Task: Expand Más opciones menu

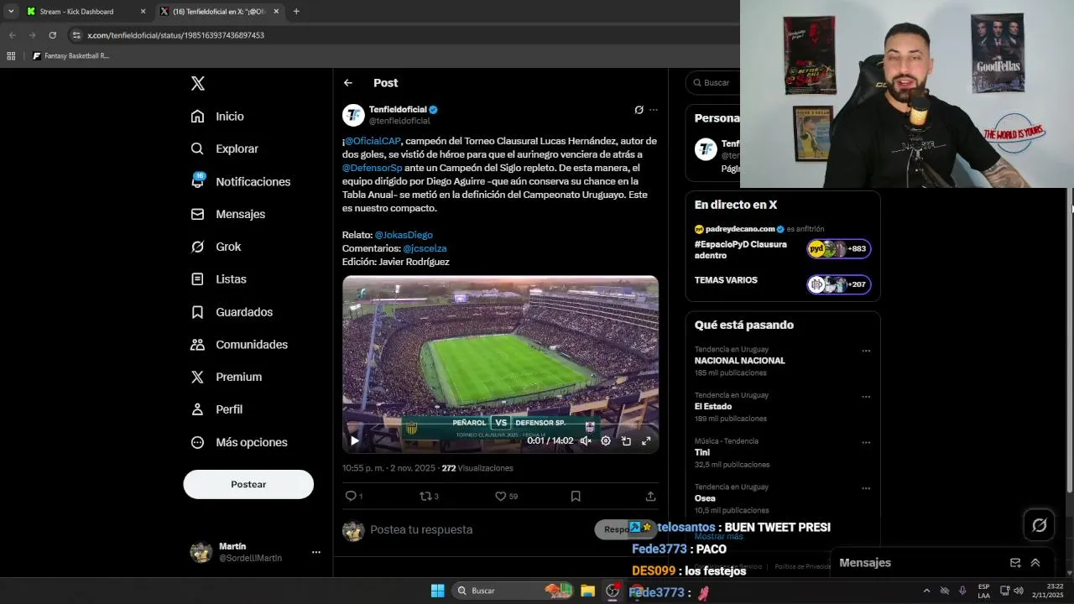Action: (x=239, y=442)
